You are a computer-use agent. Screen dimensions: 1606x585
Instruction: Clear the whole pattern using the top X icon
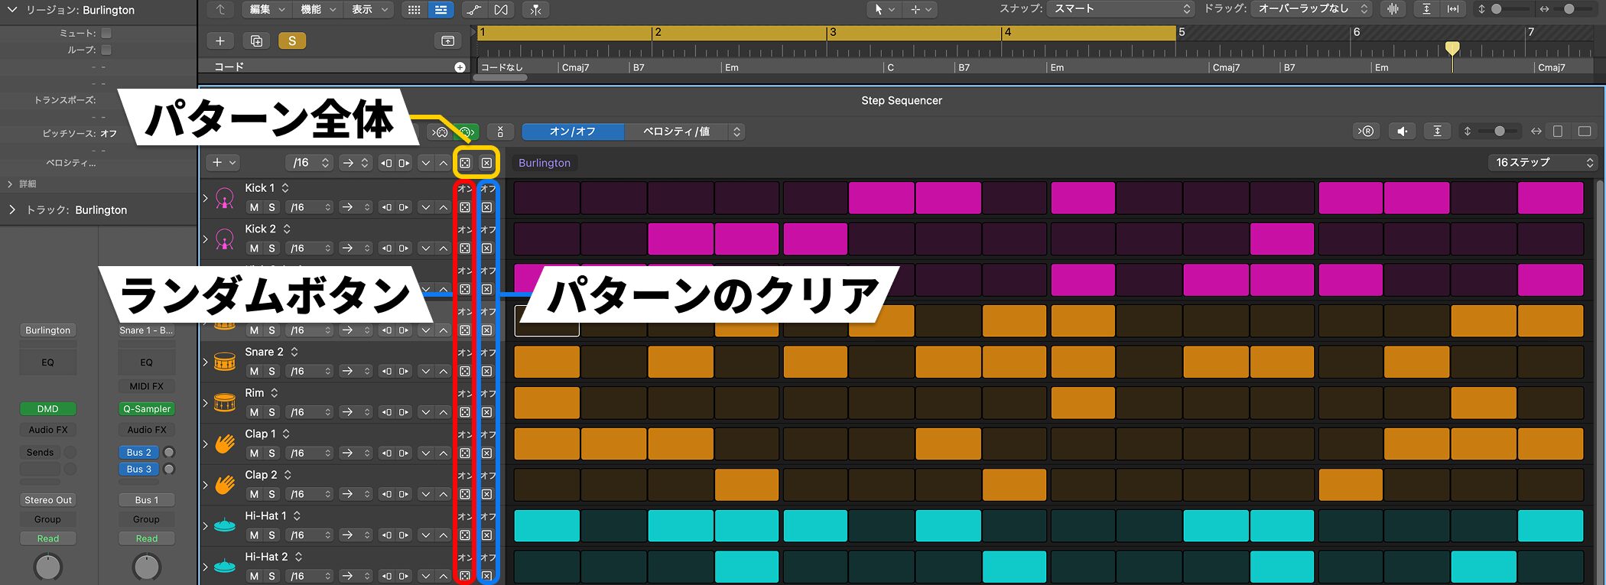486,163
